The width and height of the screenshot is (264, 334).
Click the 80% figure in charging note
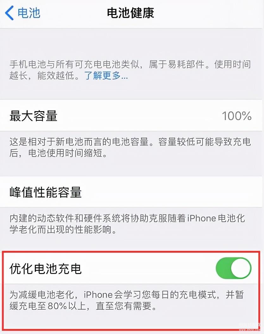pyautogui.click(x=57, y=306)
